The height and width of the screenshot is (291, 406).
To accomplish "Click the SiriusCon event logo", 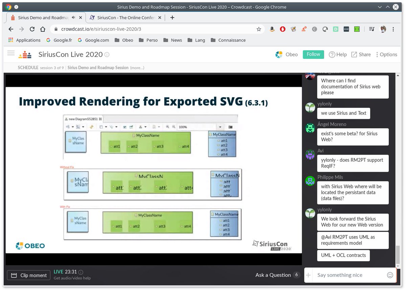I will (x=25, y=54).
